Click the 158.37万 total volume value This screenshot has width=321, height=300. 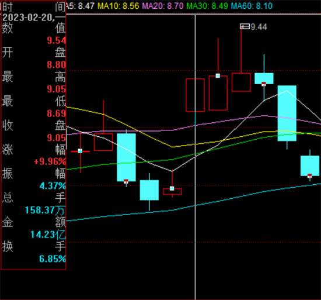45,210
